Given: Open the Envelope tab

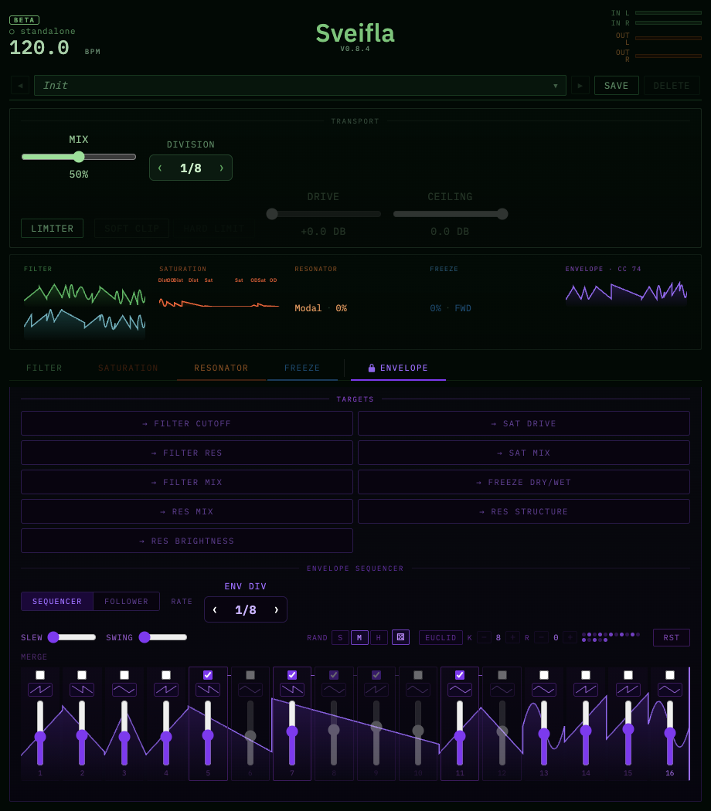Looking at the screenshot, I should [x=398, y=368].
